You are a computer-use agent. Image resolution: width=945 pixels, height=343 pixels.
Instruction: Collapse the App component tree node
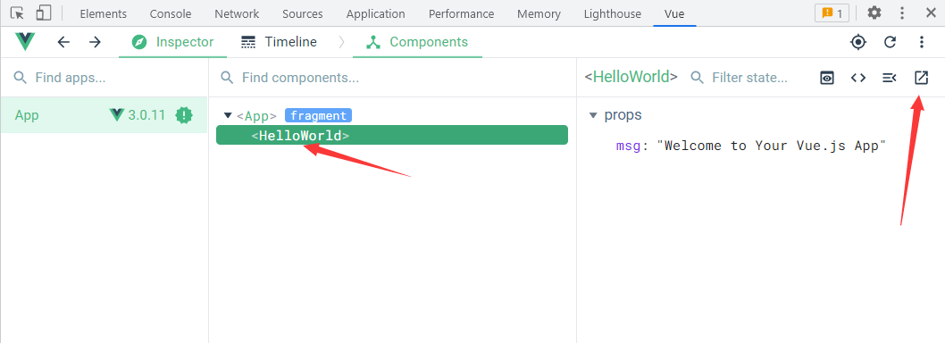(227, 116)
